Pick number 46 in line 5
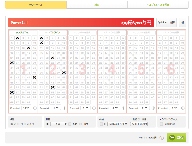Viewport: 192px width, 146px height. click(x=130, y=83)
